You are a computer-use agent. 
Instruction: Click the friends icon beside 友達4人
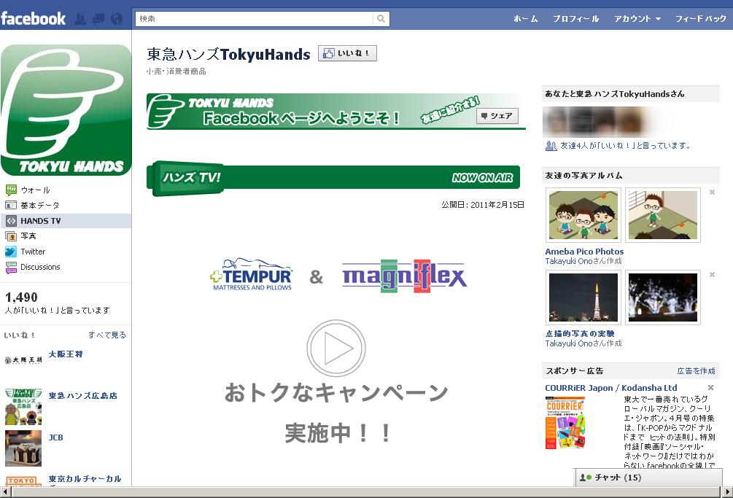pyautogui.click(x=551, y=146)
